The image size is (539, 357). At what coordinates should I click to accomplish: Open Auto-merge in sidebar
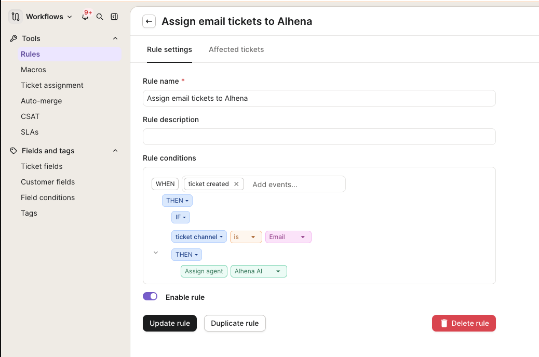[41, 101]
